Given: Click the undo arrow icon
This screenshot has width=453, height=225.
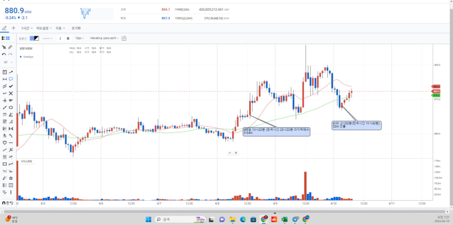Looking at the screenshot, I should pyautogui.click(x=4, y=54).
